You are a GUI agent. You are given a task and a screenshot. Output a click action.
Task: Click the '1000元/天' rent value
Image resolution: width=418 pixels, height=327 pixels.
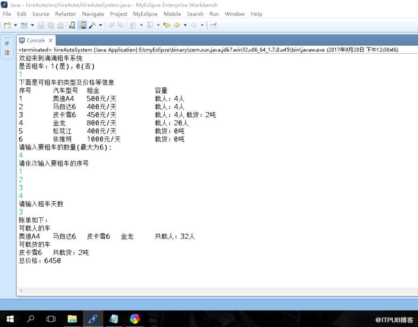[x=104, y=139]
